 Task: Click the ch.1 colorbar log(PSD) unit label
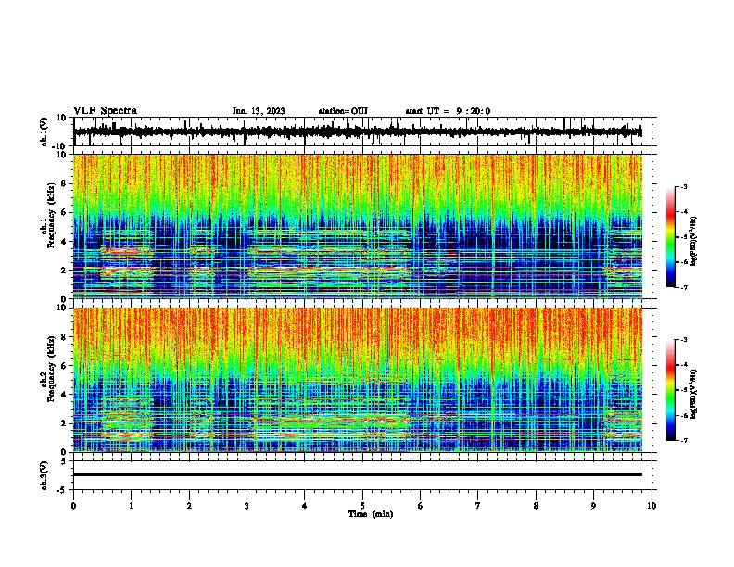[x=694, y=241]
